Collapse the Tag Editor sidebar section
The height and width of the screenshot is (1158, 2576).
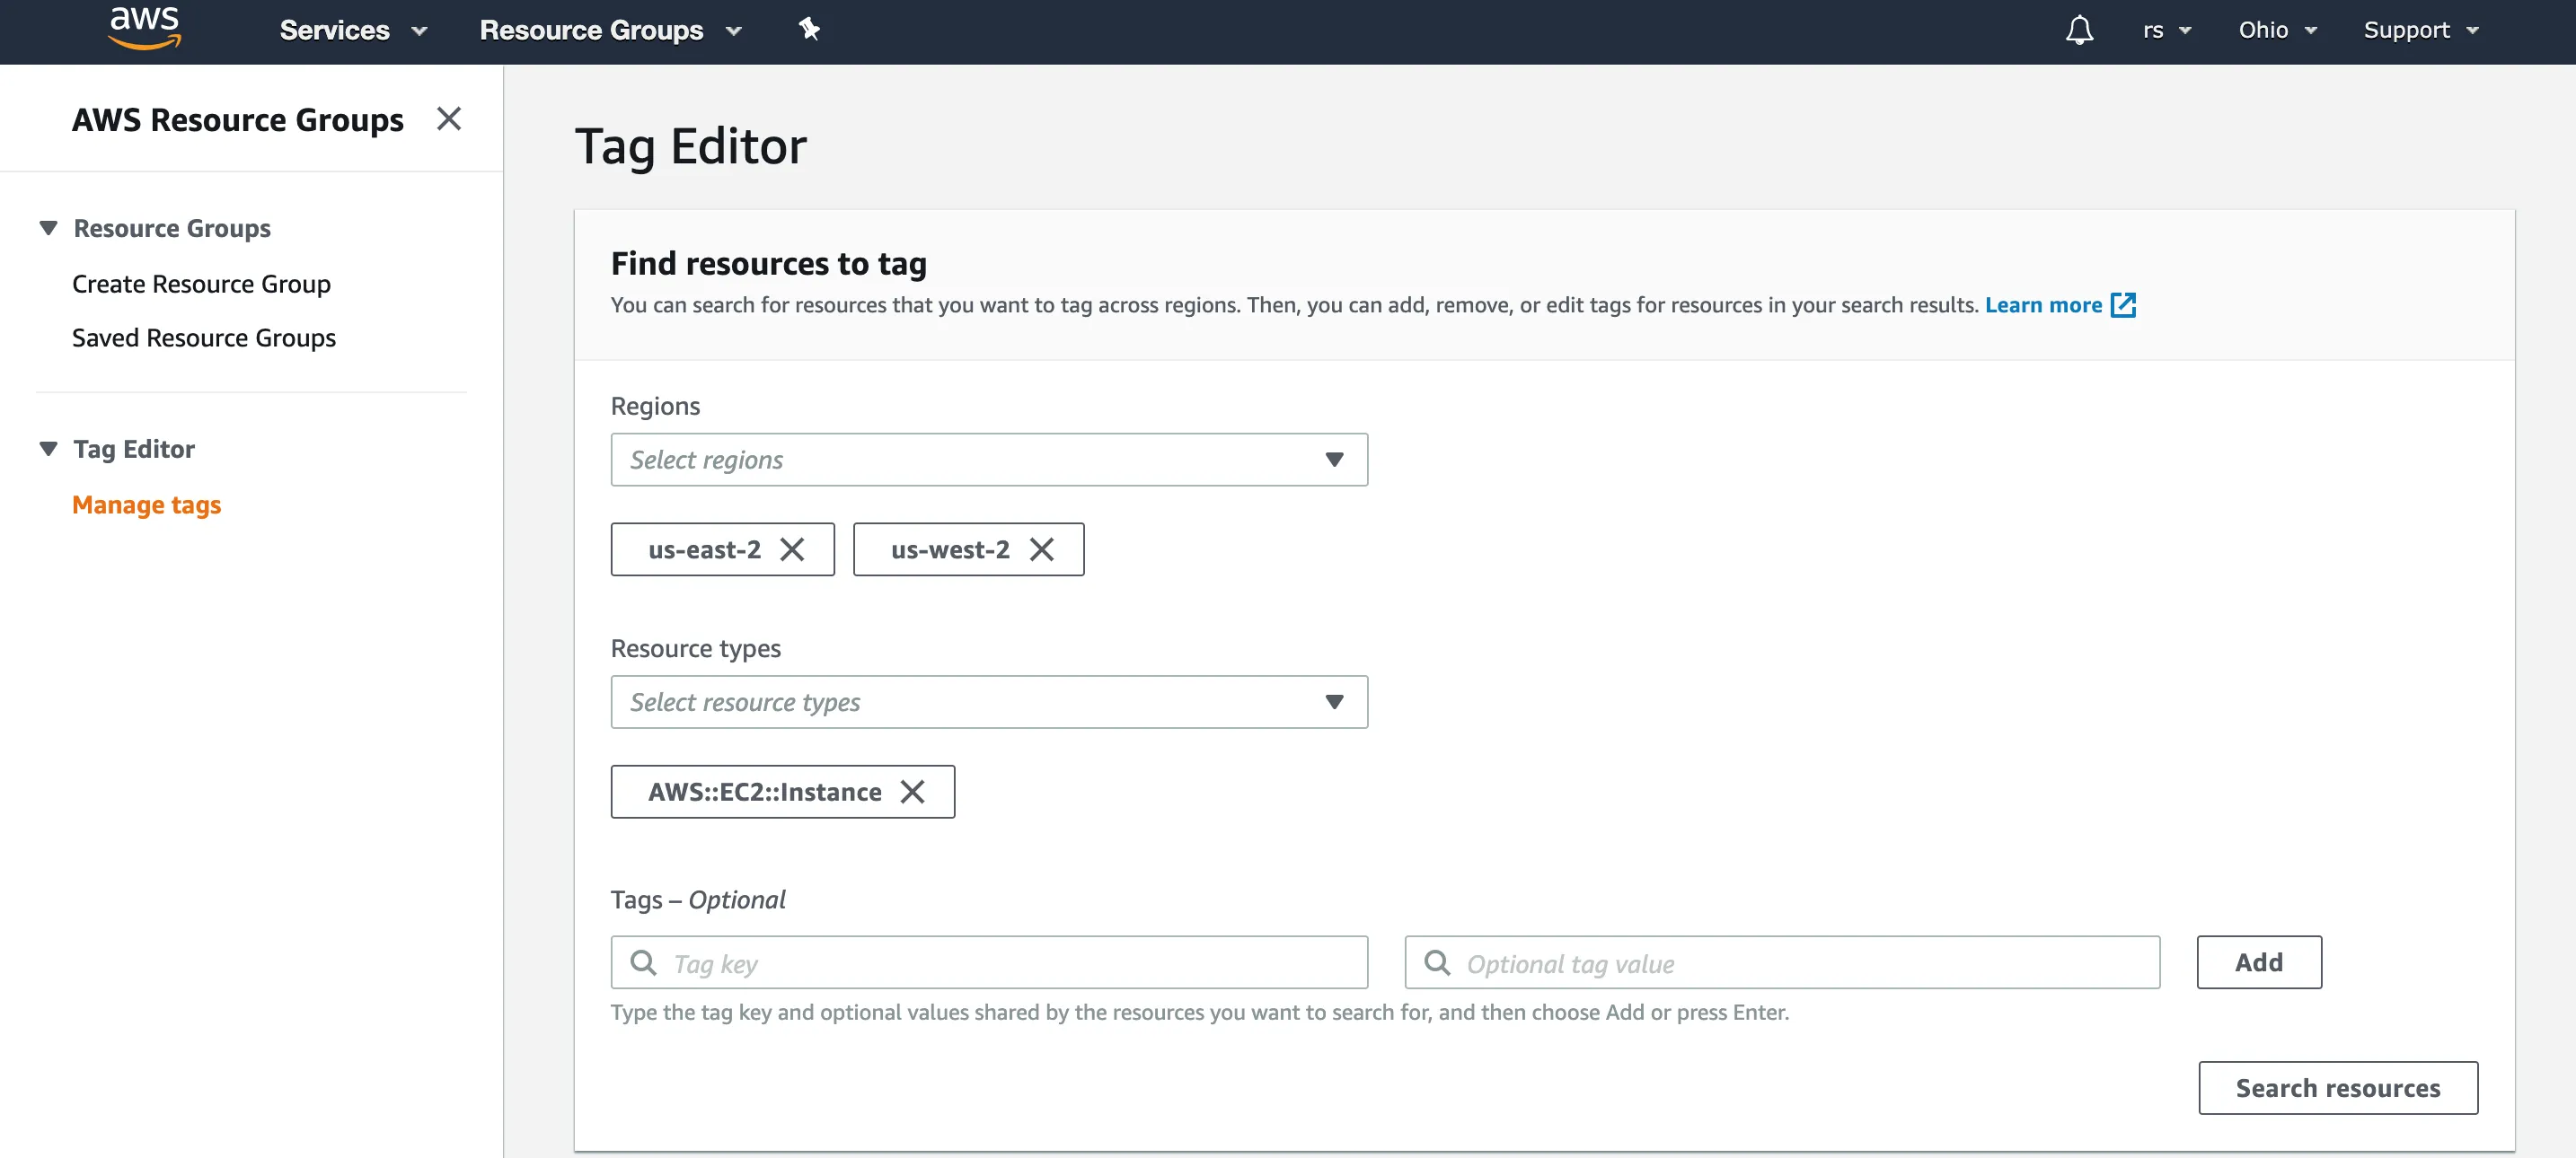coord(48,450)
